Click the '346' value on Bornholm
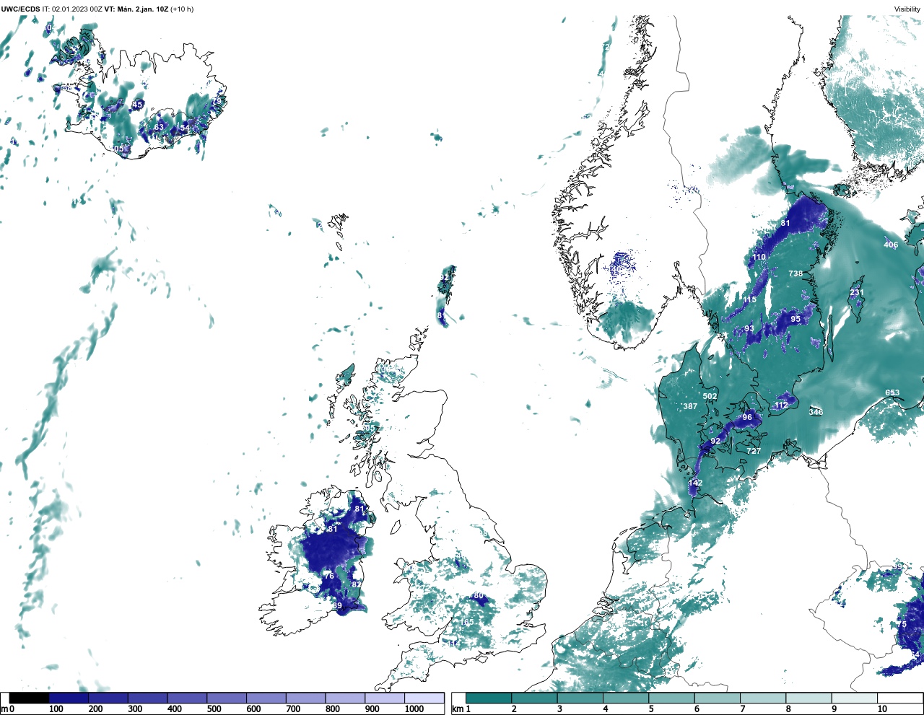The height and width of the screenshot is (715, 924). (x=816, y=412)
